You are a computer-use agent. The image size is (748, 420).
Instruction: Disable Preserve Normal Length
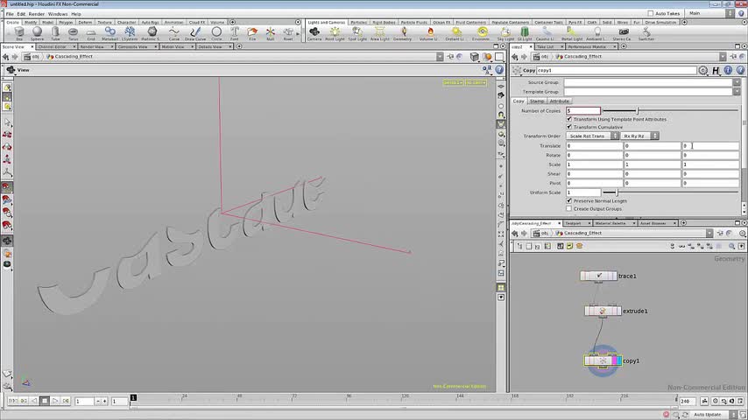569,200
